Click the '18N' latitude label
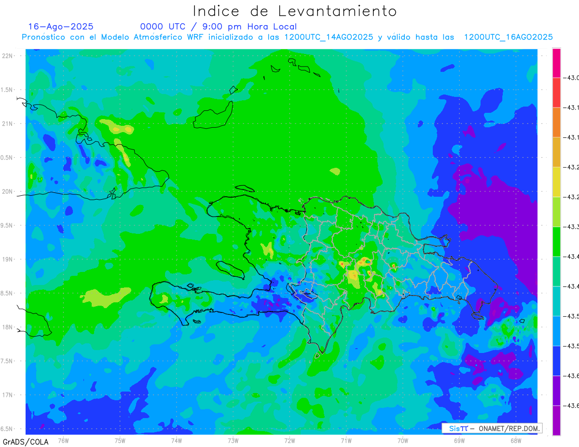The height and width of the screenshot is (447, 579). [8, 327]
